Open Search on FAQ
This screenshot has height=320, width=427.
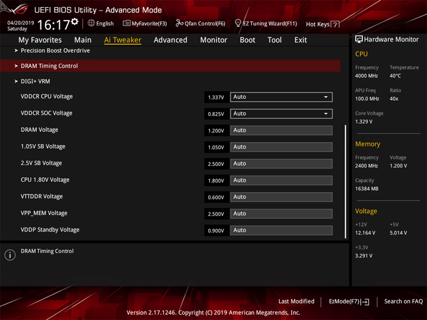tap(404, 302)
